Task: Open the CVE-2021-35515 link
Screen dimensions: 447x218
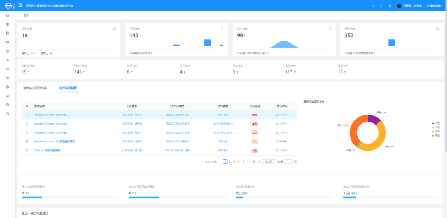Action: point(132,115)
